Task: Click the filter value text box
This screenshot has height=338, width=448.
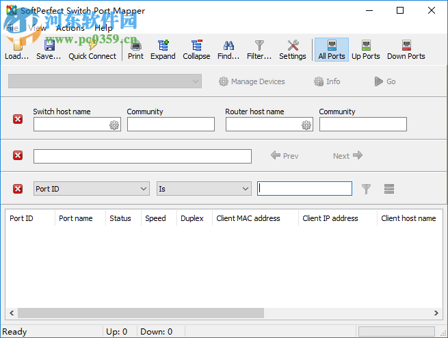Action: pos(304,189)
